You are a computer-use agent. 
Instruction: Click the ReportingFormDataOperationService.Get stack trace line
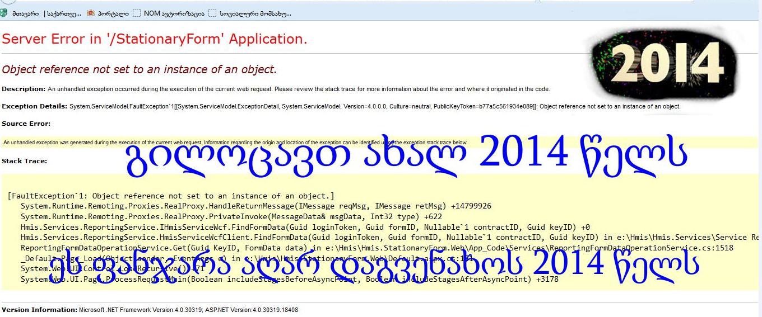click(x=377, y=248)
